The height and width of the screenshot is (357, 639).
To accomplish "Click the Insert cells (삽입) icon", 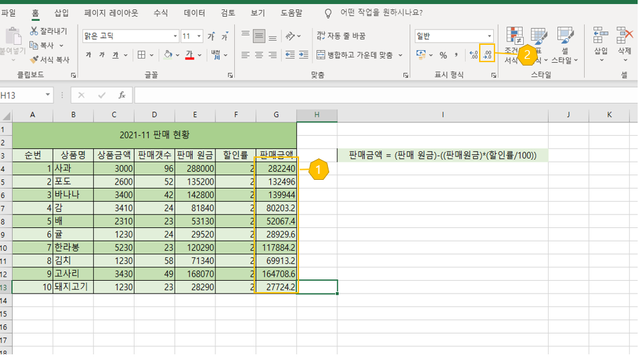I will tap(601, 36).
